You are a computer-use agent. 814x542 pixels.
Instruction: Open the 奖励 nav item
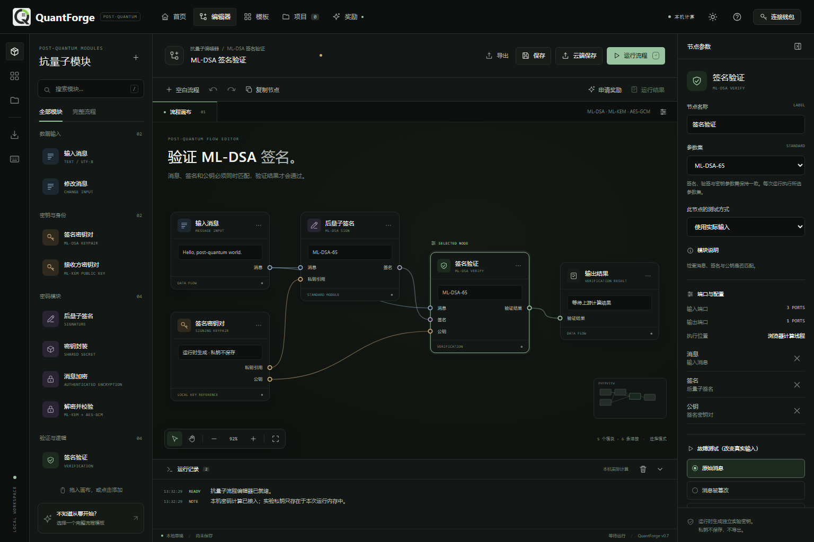tap(348, 17)
